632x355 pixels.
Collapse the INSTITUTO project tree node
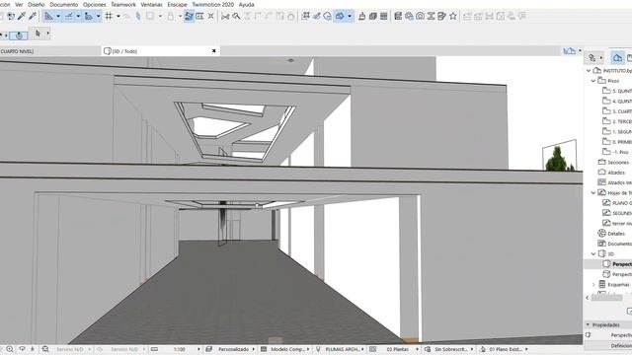[589, 70]
